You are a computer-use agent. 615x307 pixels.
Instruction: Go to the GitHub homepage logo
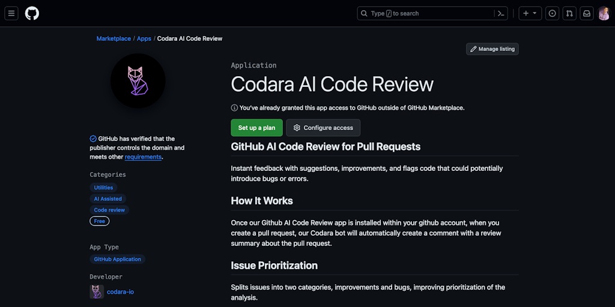32,13
